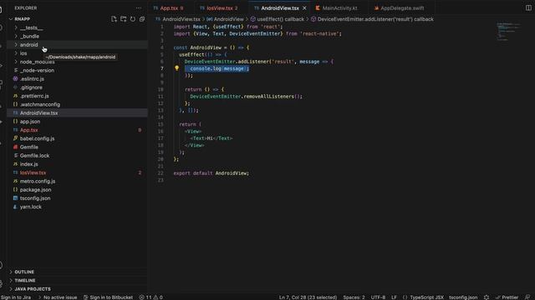Open tsconfig.json in Explorer
Viewport: 535px width, 300px height.
[35, 198]
